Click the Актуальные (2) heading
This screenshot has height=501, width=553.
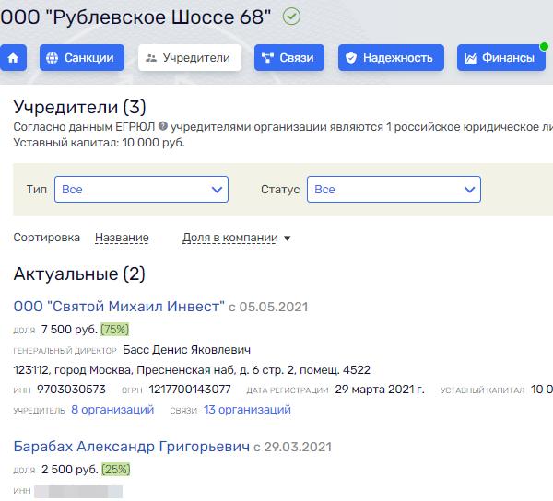point(79,274)
